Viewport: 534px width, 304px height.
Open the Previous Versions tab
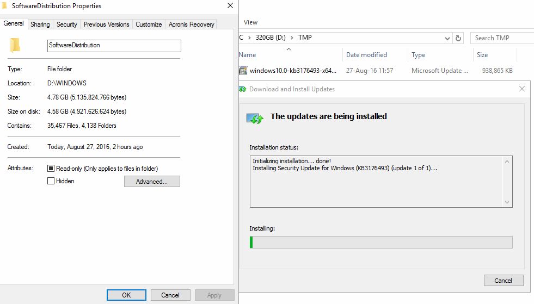pos(107,24)
